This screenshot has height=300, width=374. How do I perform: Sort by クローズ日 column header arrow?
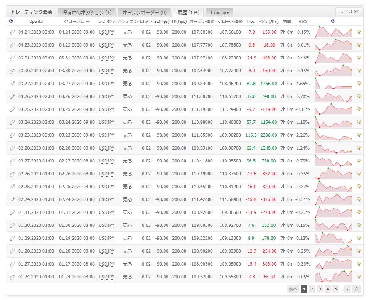[87, 21]
